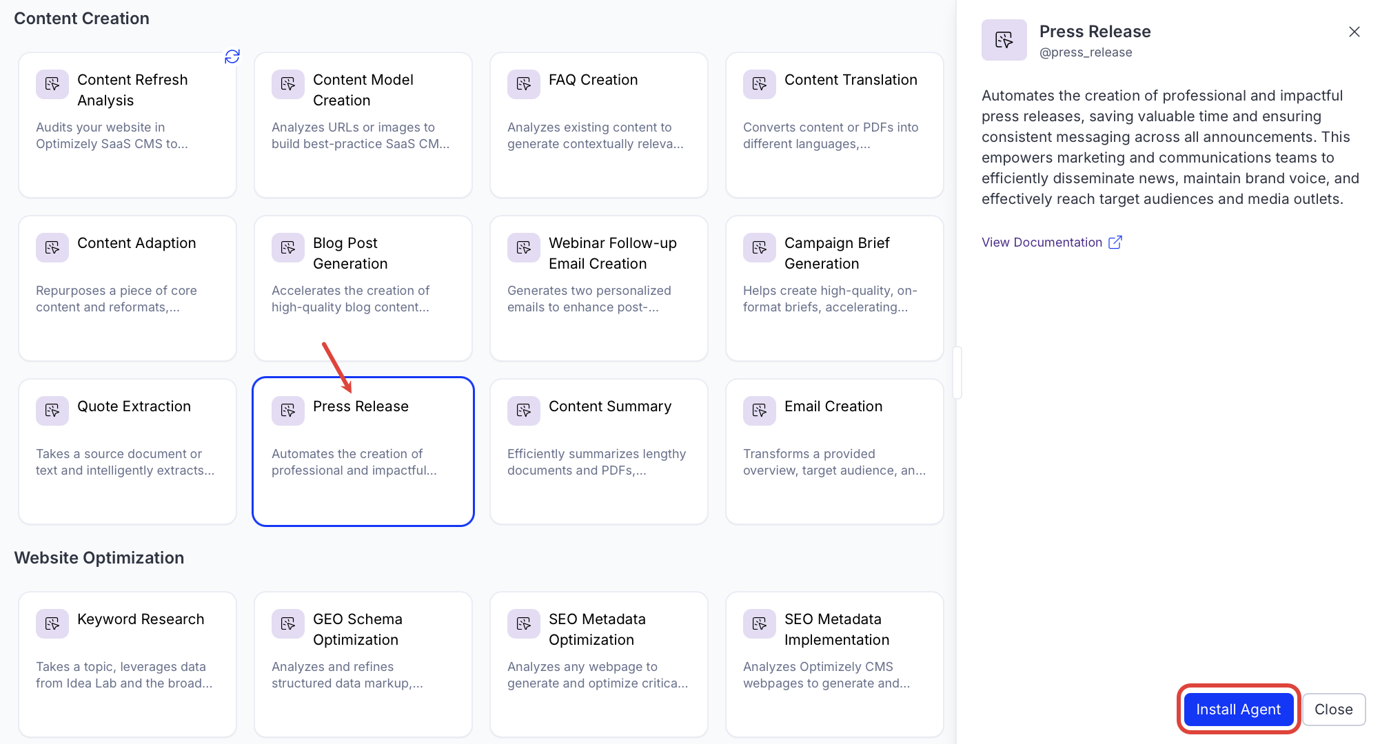This screenshot has width=1380, height=744.
Task: Open the Webinar Follow-up Email Creation card
Action: tap(599, 288)
